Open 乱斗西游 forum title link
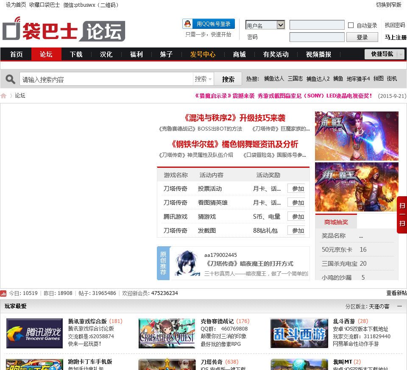 (x=344, y=321)
